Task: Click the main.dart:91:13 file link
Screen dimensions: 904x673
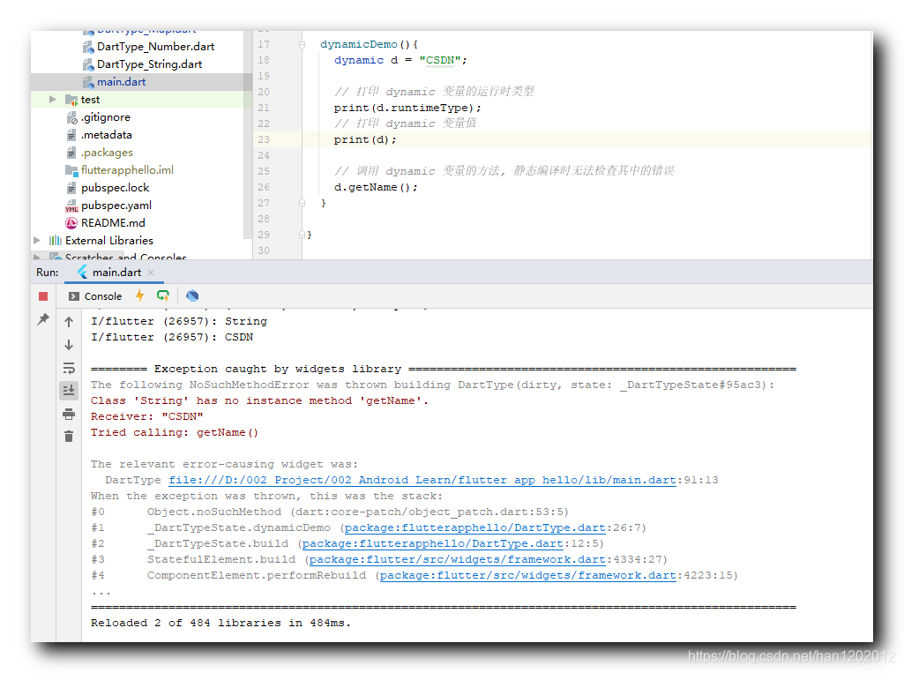Action: coord(422,480)
